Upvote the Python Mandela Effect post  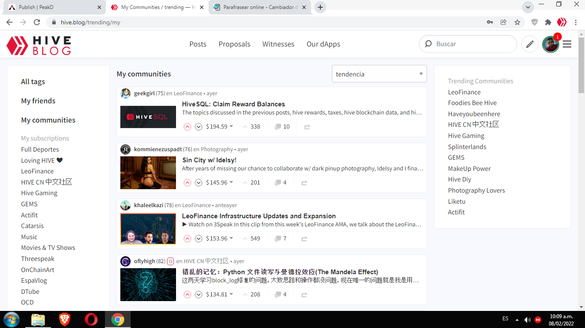click(x=187, y=294)
